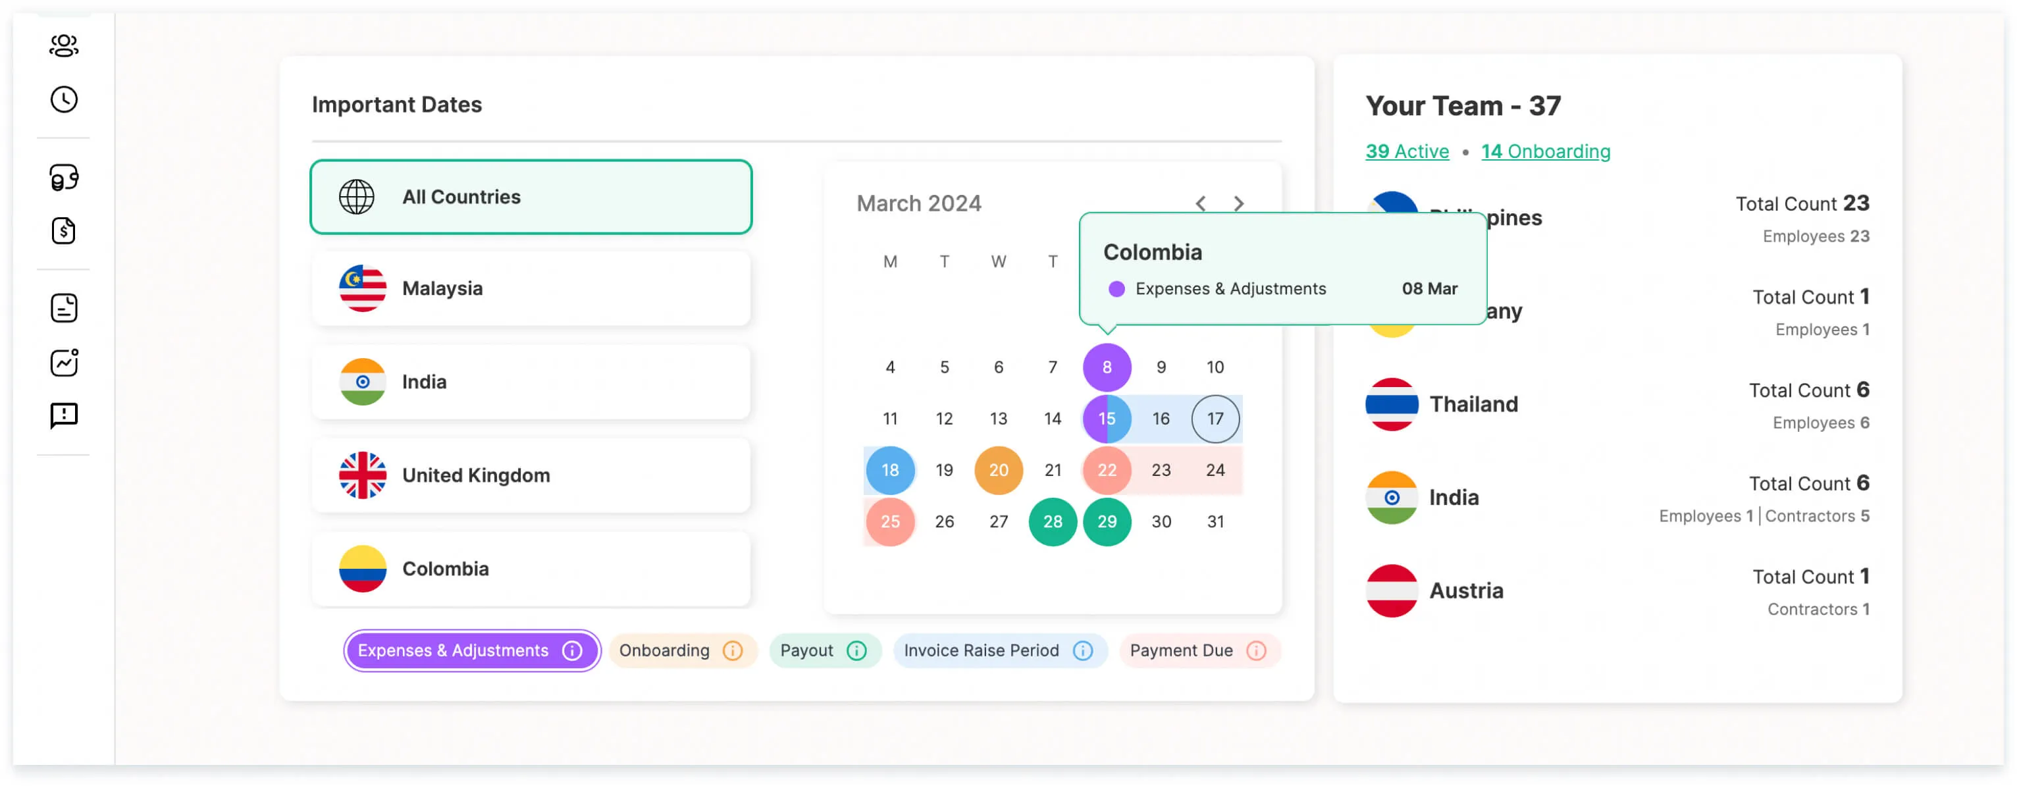Click Your Team - 37 heading
This screenshot has height=786, width=2017.
tap(1463, 107)
